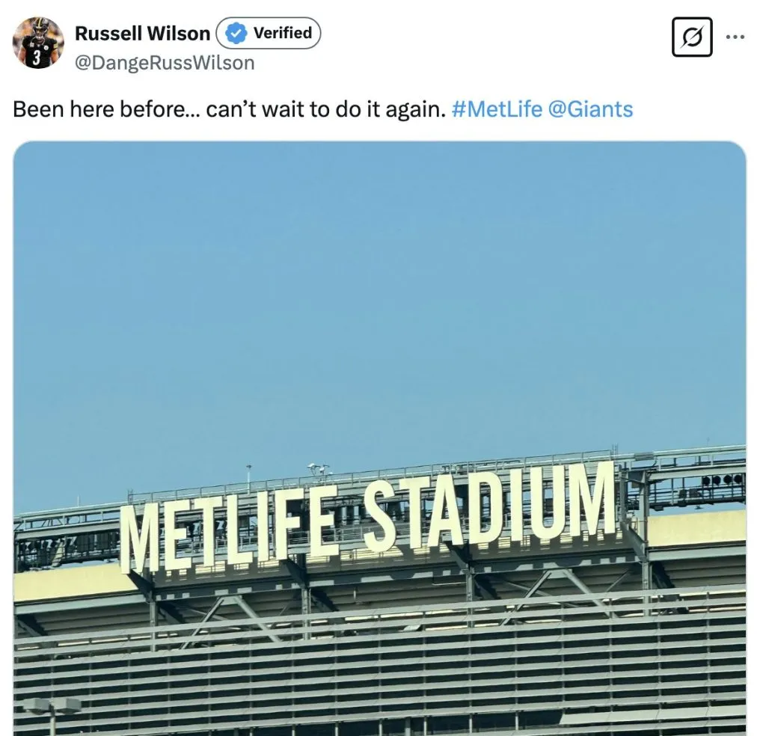Image resolution: width=766 pixels, height=736 pixels.
Task: Open the Grok slashed-circle icon
Action: coord(692,37)
